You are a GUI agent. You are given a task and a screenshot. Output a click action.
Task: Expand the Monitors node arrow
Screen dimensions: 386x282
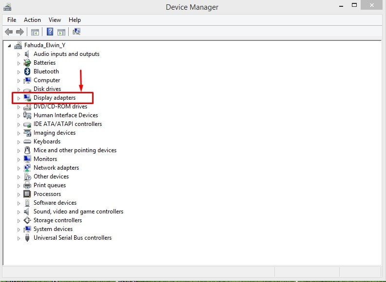[x=19, y=159]
